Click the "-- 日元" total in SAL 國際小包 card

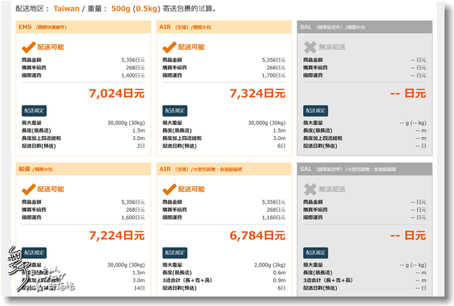(x=408, y=94)
